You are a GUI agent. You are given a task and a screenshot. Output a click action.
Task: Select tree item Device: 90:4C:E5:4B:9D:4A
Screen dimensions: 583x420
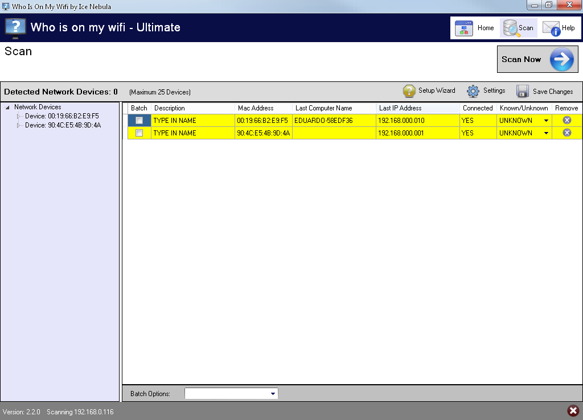click(63, 125)
